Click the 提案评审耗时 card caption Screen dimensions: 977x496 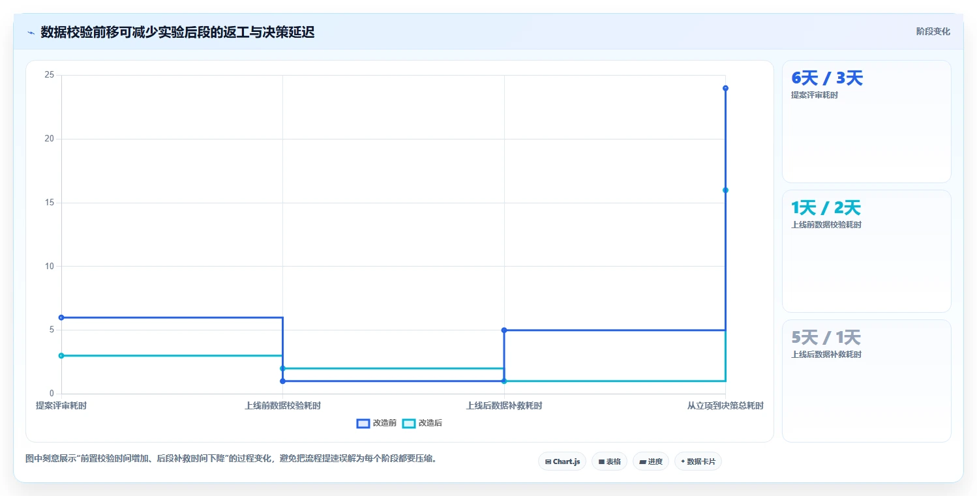pyautogui.click(x=815, y=95)
